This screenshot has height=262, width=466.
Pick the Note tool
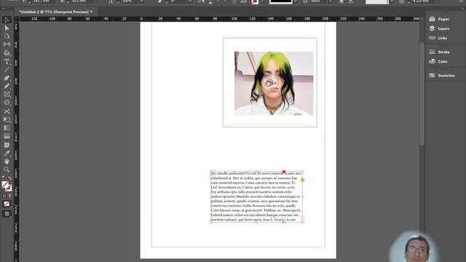[7, 145]
